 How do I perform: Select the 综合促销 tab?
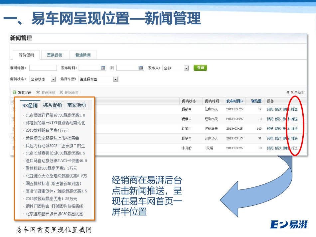[53, 105]
